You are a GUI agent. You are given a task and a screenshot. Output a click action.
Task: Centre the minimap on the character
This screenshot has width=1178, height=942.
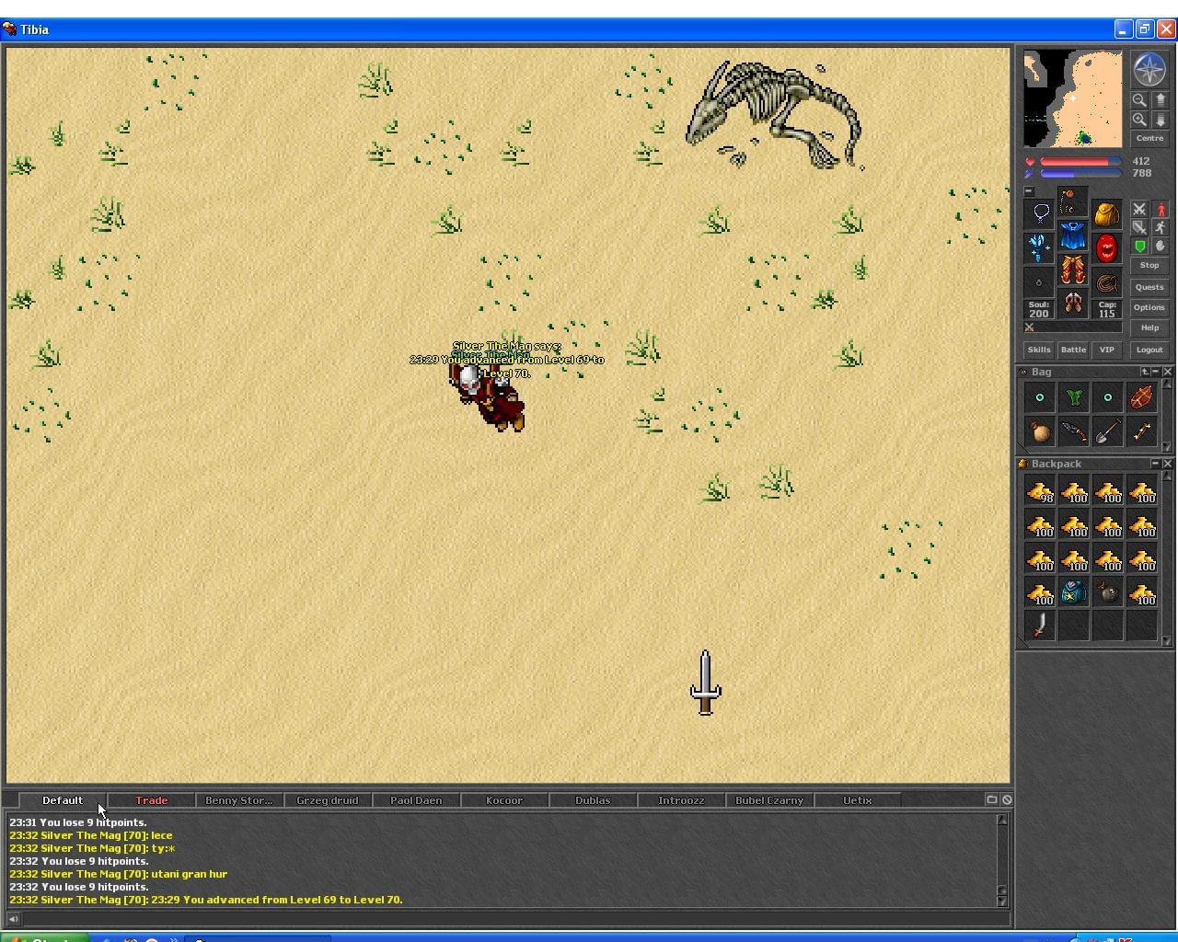pyautogui.click(x=1149, y=138)
